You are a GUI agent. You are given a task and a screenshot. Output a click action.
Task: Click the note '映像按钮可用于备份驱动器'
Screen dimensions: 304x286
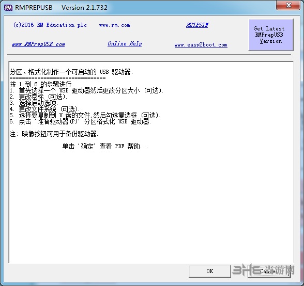pos(54,134)
